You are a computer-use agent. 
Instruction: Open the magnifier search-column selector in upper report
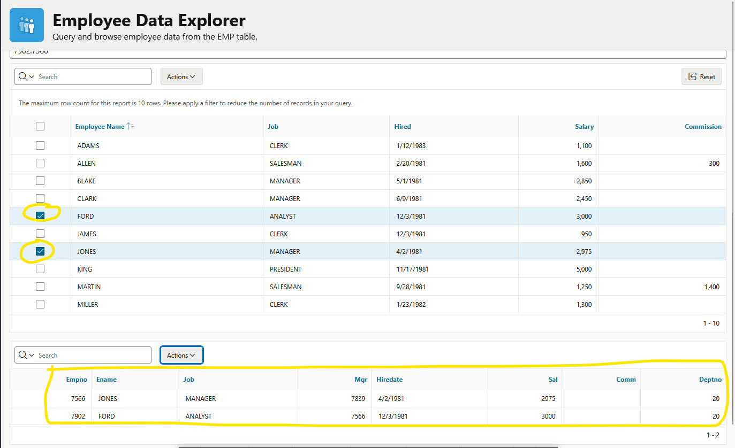(x=26, y=76)
